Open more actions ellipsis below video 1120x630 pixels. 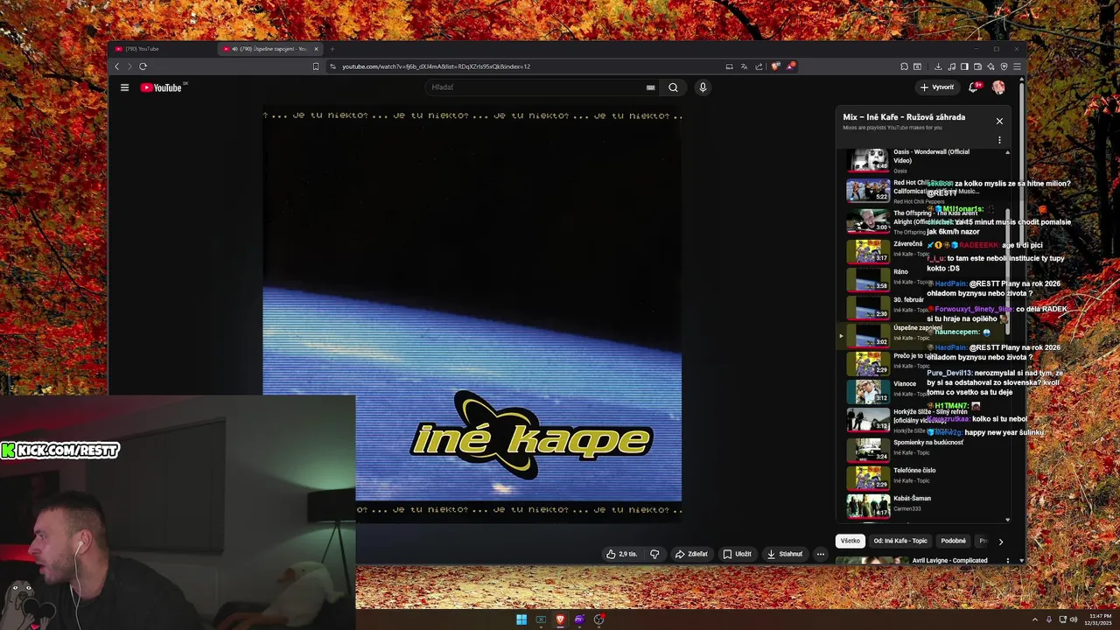820,554
